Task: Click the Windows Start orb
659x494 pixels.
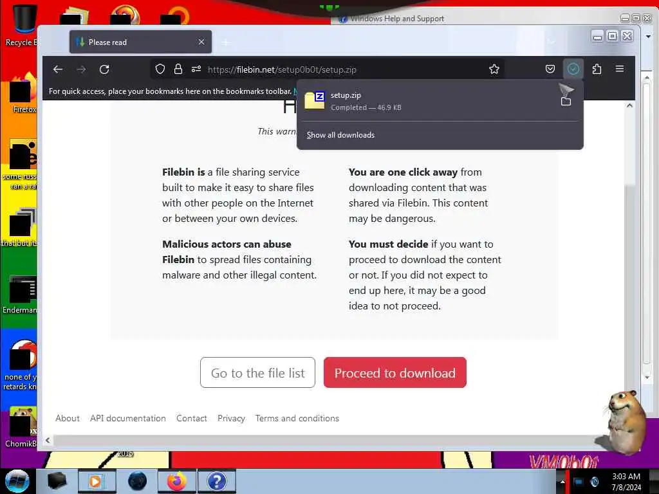Action: (x=17, y=481)
